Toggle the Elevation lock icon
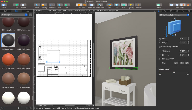Screen dimensions: 192x110 (x=160, y=55)
